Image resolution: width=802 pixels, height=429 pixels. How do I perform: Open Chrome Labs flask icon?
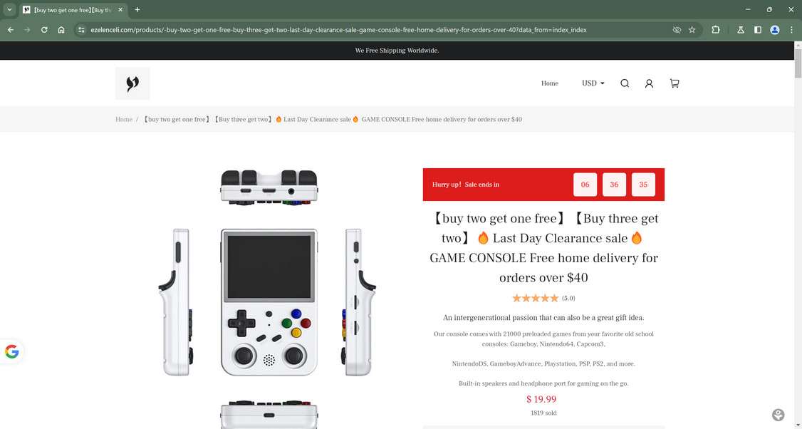point(740,30)
